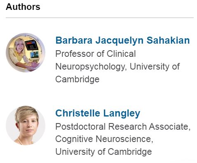Click the "Cognitive Neuroscience," text line
The width and height of the screenshot is (197, 163).
(104, 139)
